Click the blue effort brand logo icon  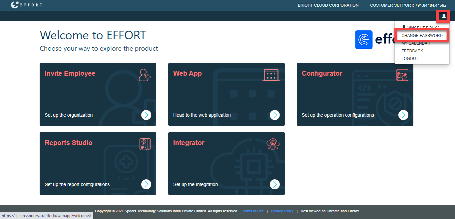364,40
